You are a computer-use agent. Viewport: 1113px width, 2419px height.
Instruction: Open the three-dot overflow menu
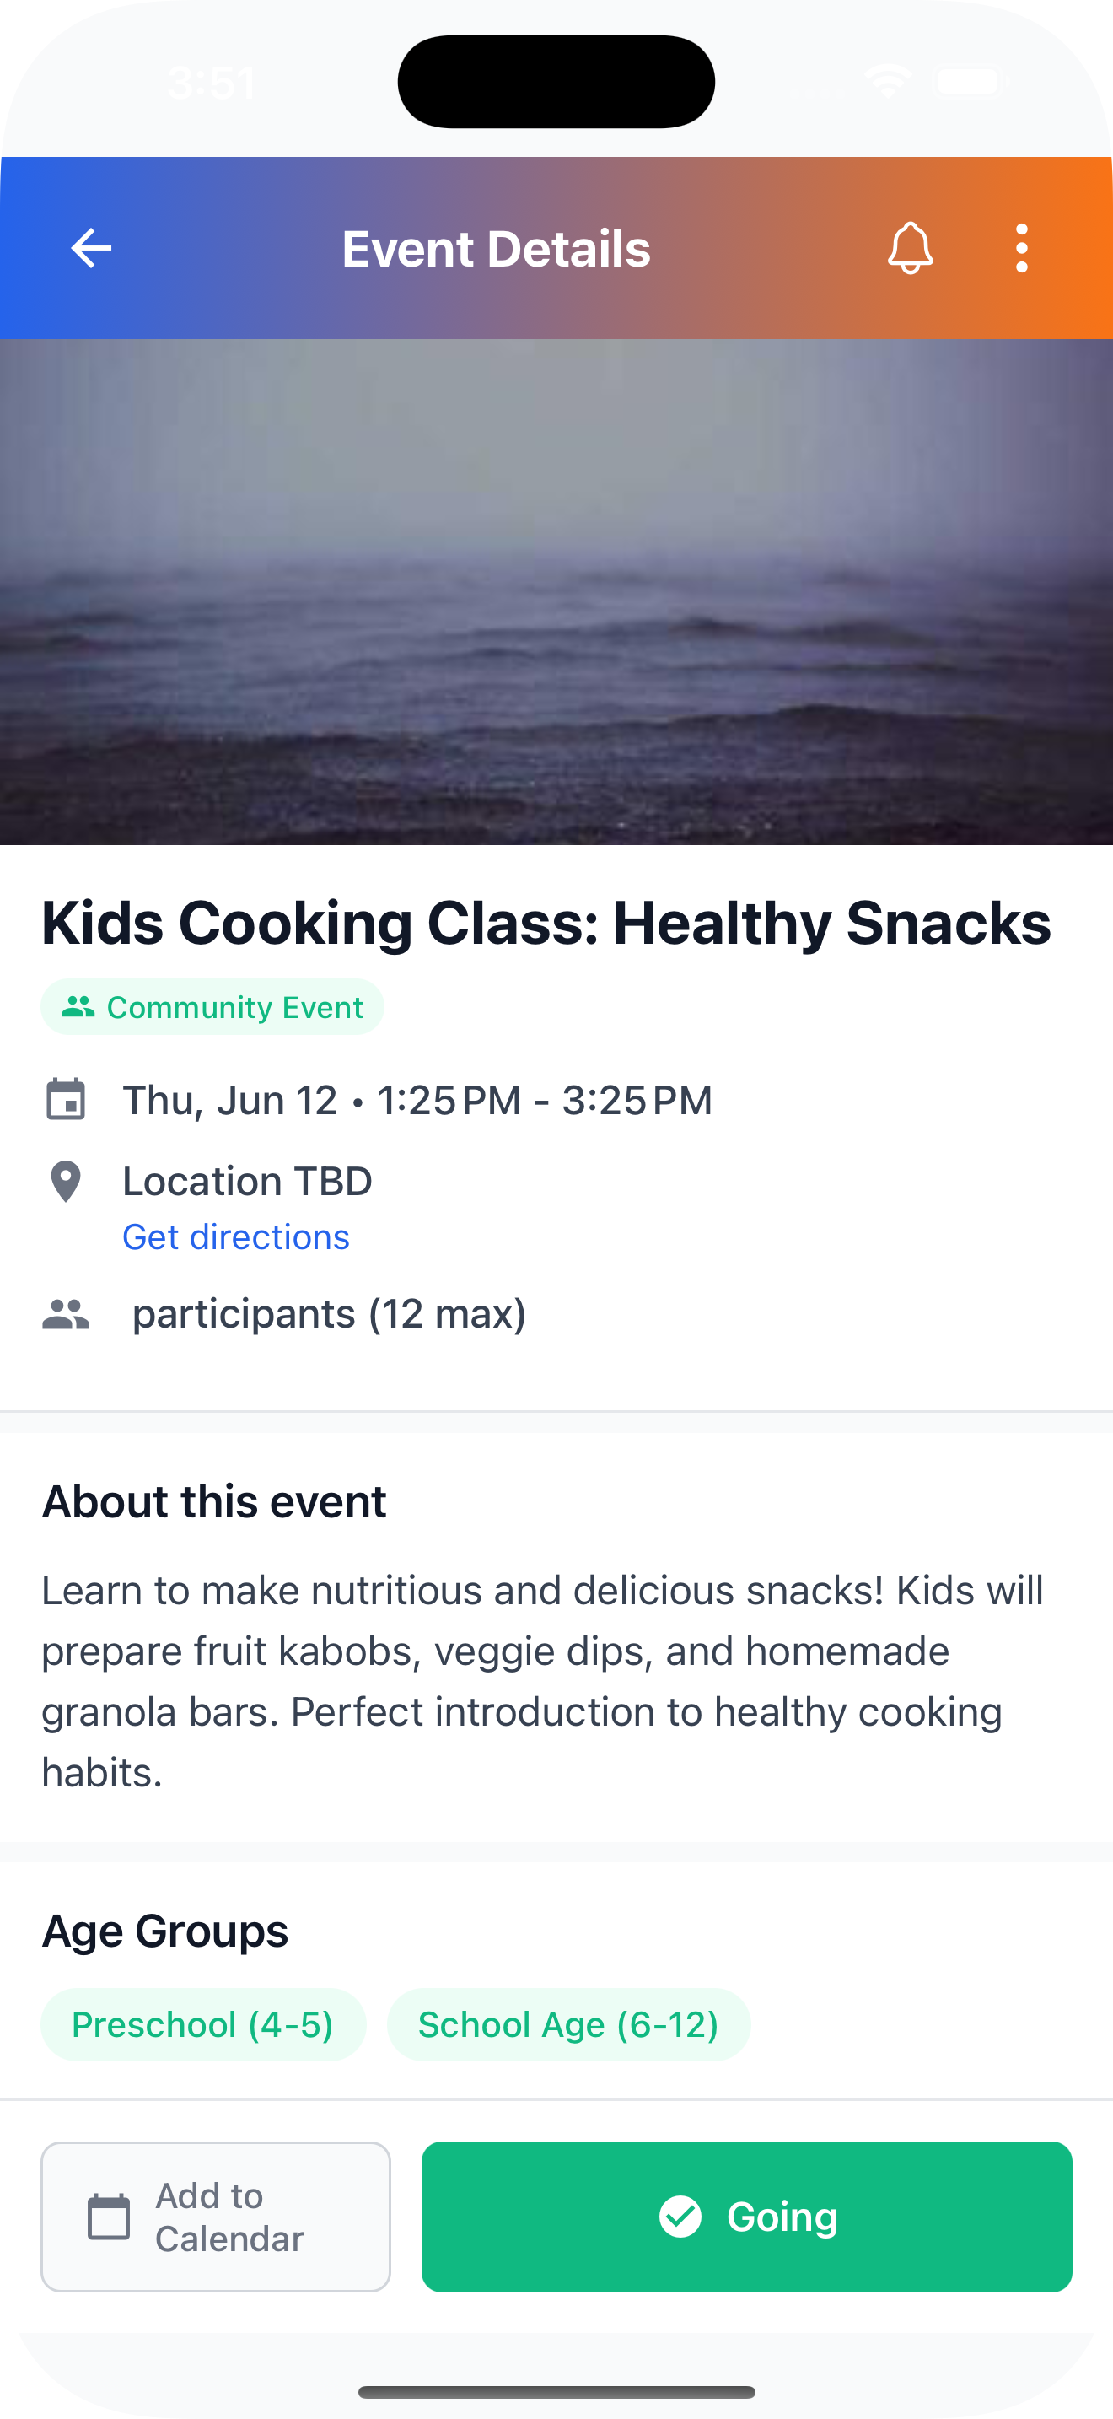[1021, 248]
